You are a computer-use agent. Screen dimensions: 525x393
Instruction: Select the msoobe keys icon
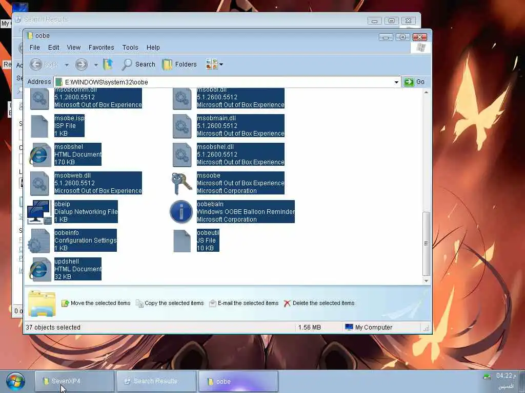[x=181, y=184]
